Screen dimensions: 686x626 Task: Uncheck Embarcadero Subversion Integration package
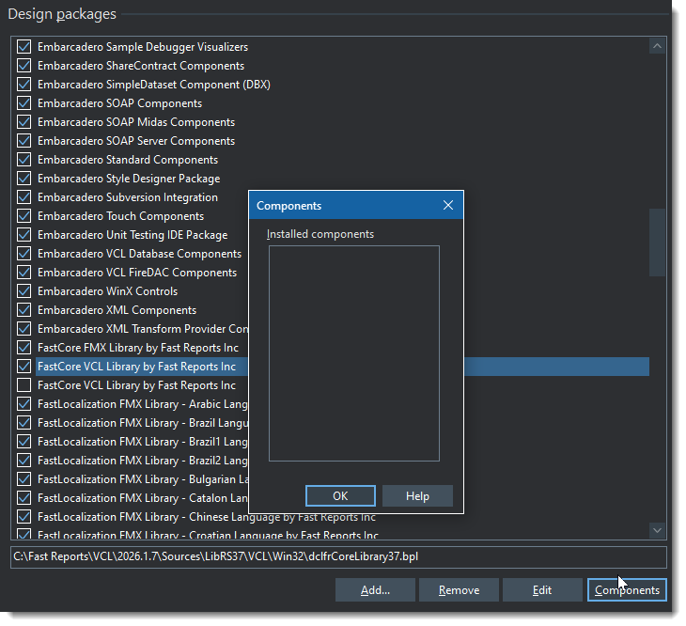pyautogui.click(x=24, y=197)
